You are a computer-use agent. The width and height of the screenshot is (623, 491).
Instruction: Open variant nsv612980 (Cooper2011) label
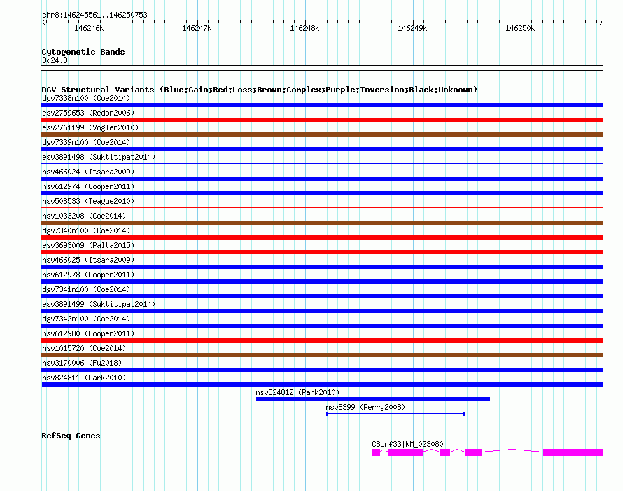tap(88, 333)
